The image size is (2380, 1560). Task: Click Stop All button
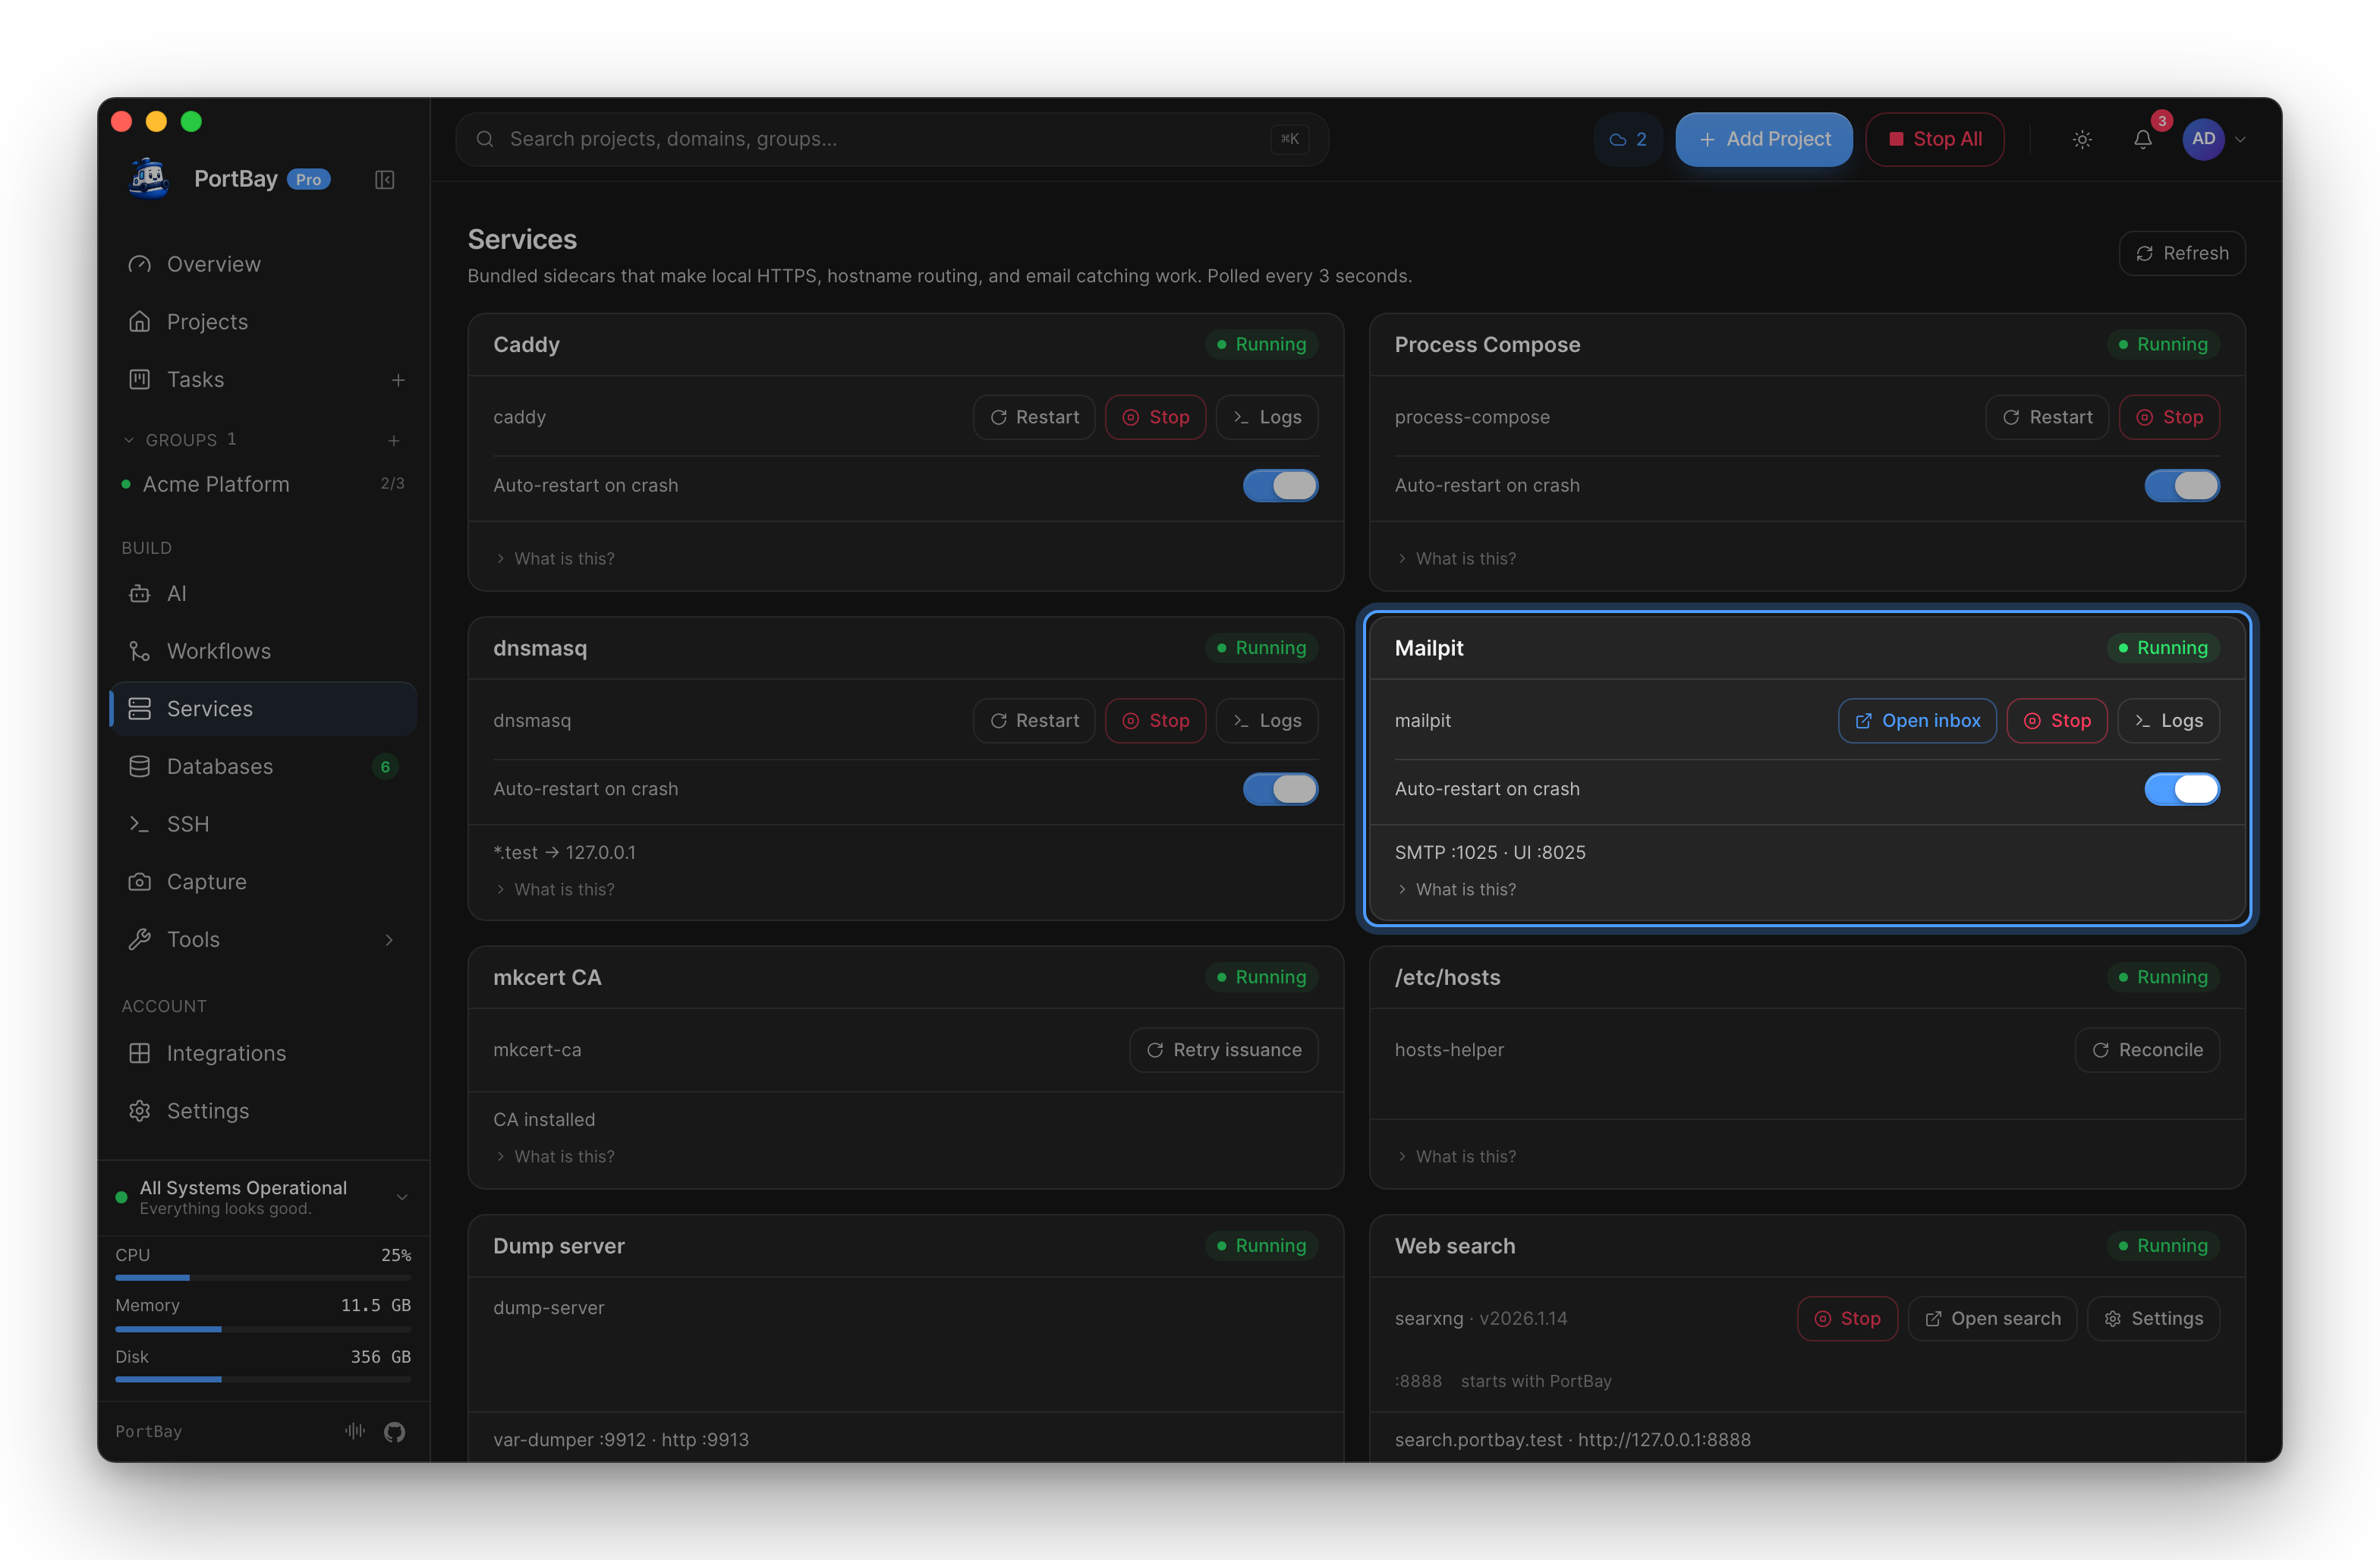[x=1934, y=139]
